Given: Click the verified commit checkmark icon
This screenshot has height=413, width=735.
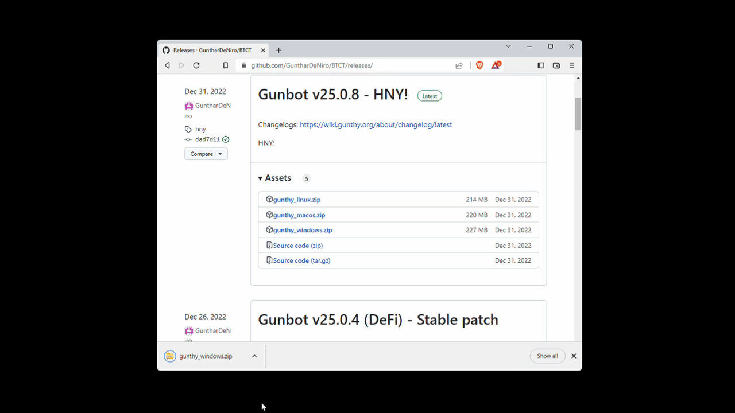Looking at the screenshot, I should click(x=226, y=139).
